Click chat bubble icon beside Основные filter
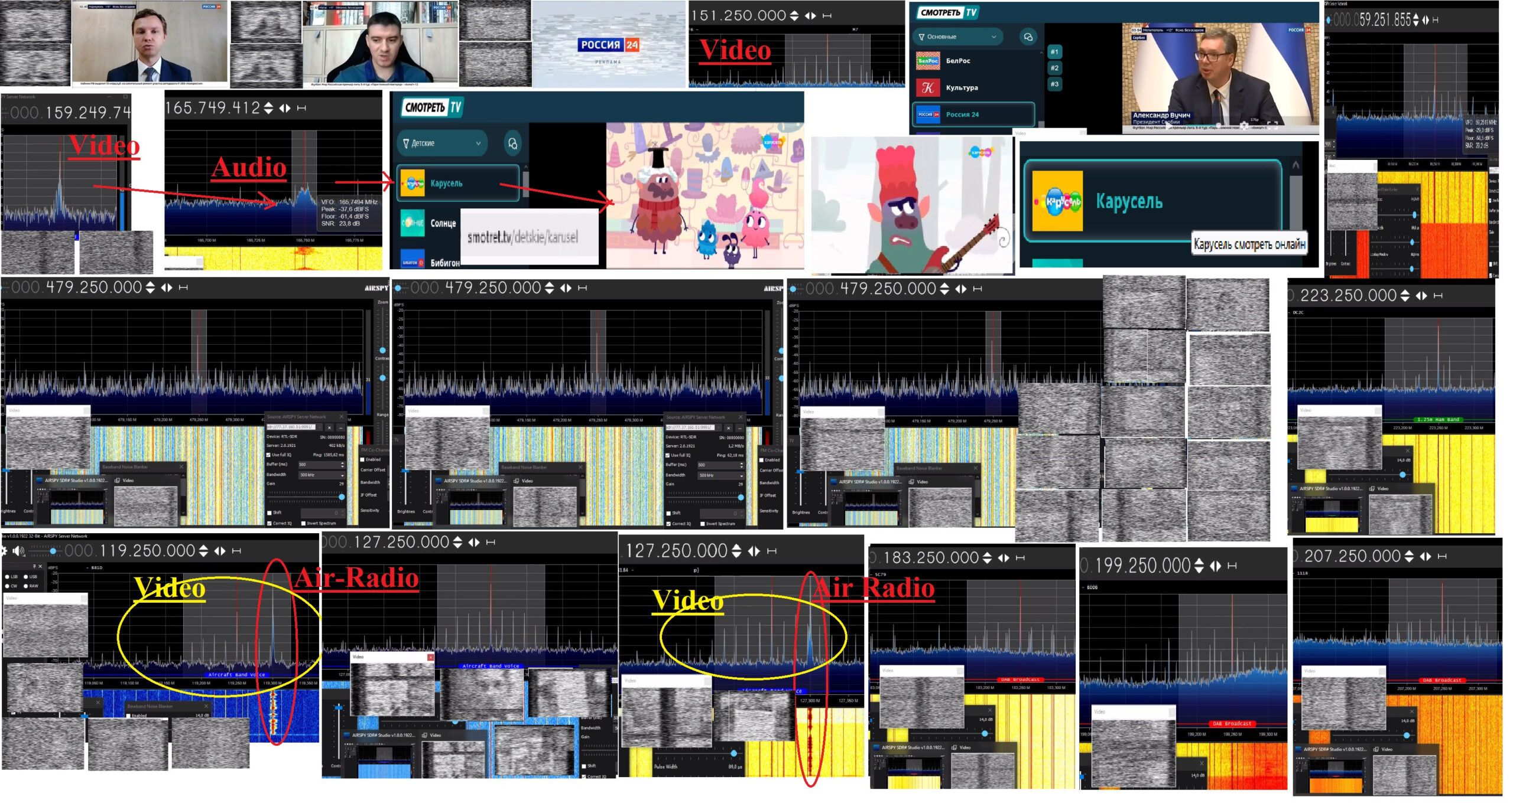This screenshot has height=803, width=1513. point(1028,37)
